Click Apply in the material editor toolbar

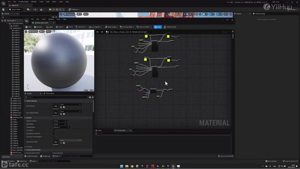(49, 27)
